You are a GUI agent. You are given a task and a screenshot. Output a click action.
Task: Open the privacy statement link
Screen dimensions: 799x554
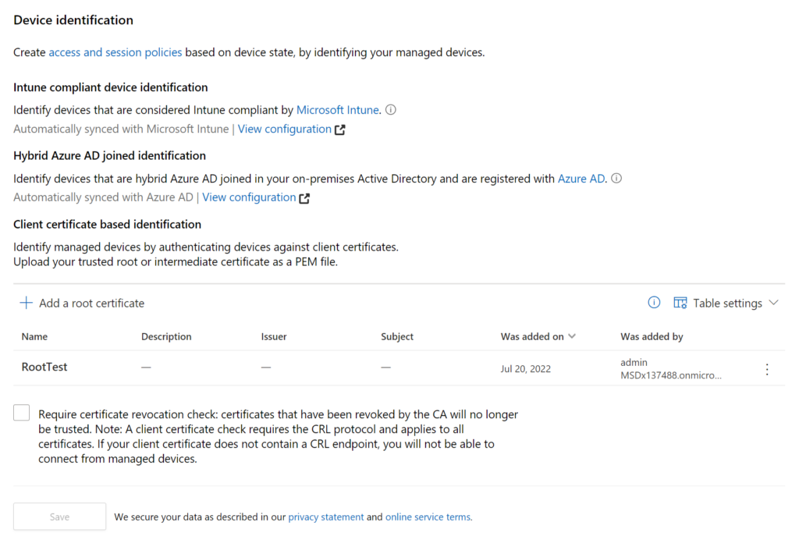pyautogui.click(x=326, y=517)
